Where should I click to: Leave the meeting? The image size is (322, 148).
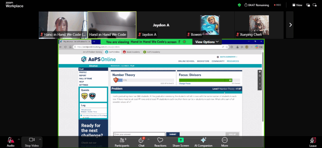[x=313, y=142]
